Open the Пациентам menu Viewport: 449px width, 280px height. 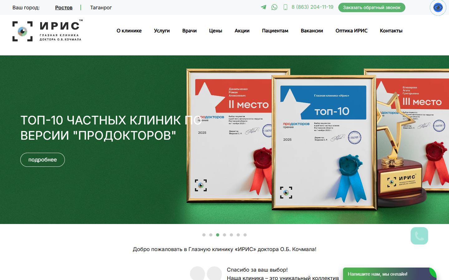[x=275, y=31]
